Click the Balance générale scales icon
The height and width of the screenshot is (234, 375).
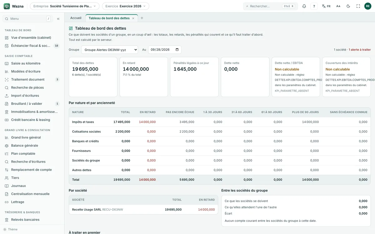tap(7, 146)
